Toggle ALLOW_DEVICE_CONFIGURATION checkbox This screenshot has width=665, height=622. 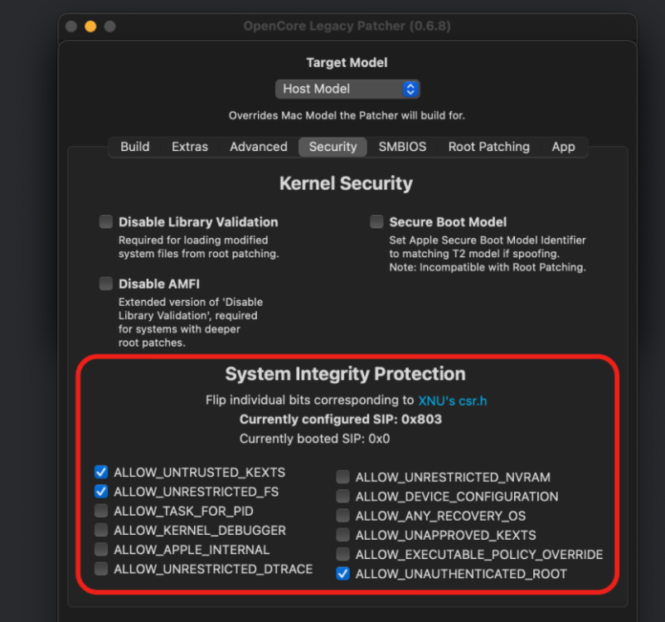point(342,496)
